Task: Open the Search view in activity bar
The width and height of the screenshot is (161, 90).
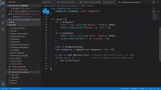Action: [3, 9]
